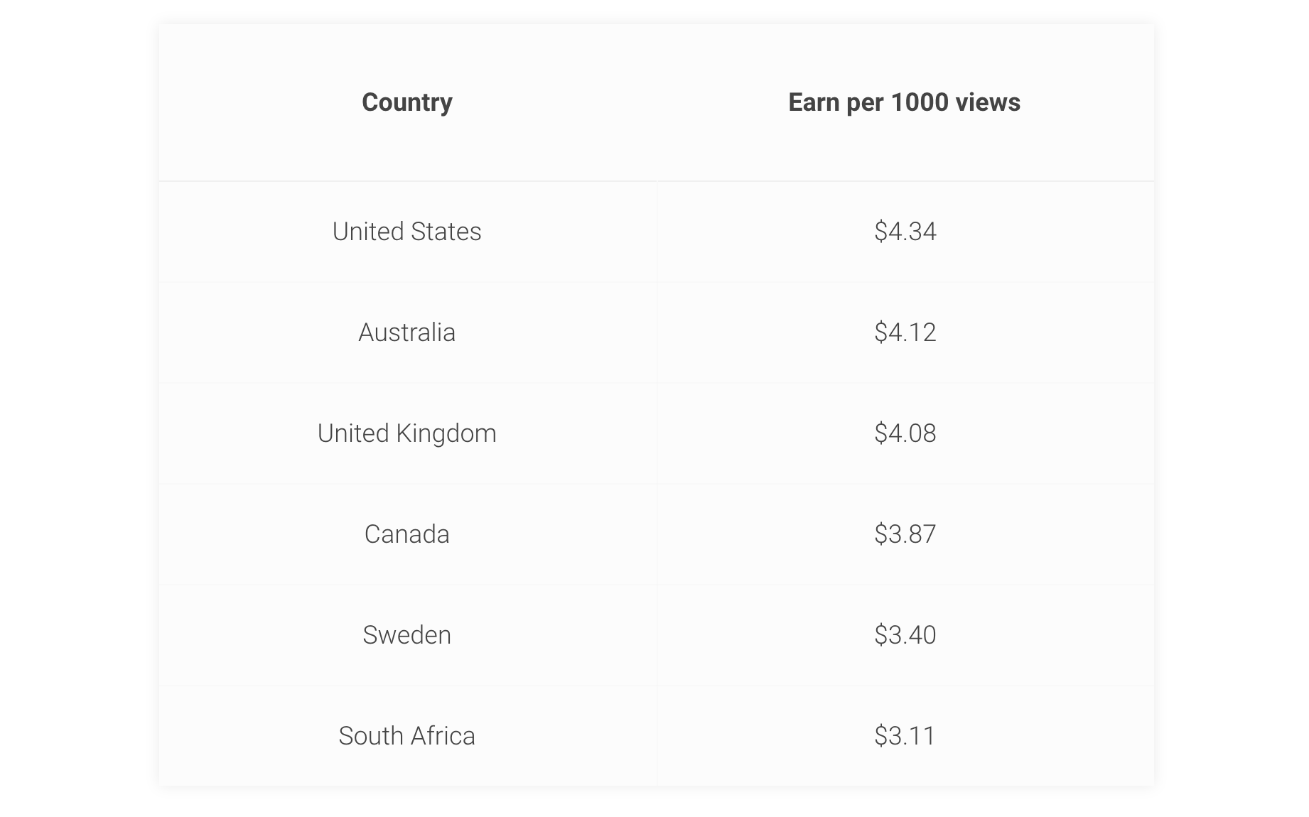Click the number '1000' in the header
The image size is (1309, 817).
point(919,102)
